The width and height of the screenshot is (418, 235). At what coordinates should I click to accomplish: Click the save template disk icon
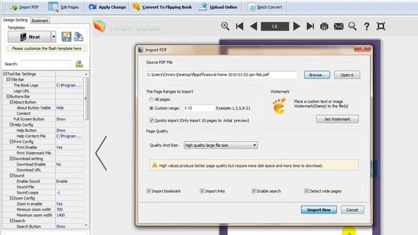pos(67,37)
